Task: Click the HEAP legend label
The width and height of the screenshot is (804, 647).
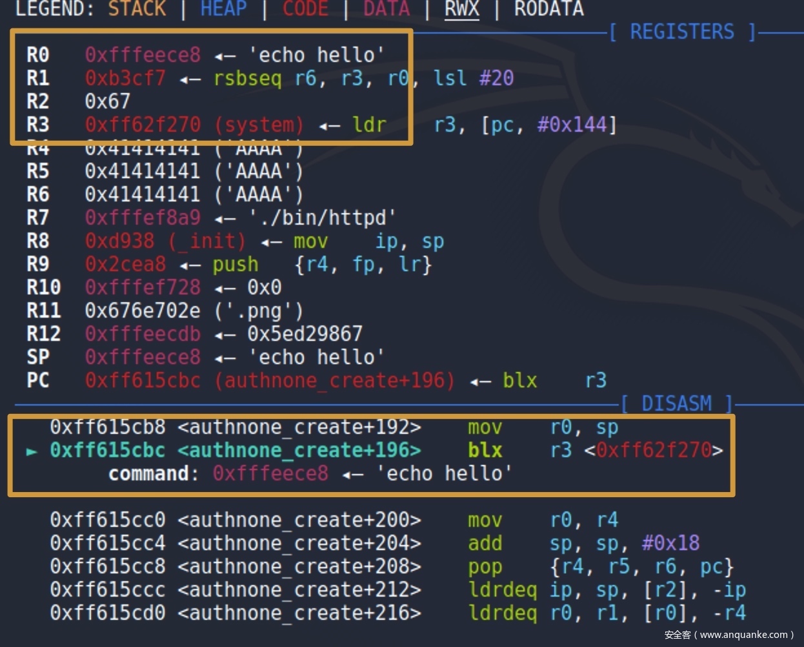Action: 223,9
